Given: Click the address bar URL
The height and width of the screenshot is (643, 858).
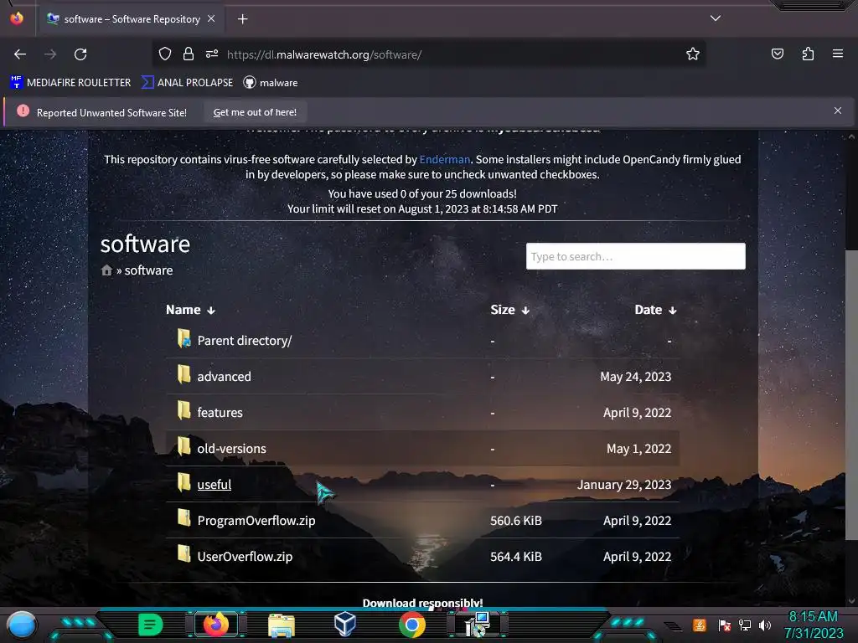Looking at the screenshot, I should tap(324, 54).
